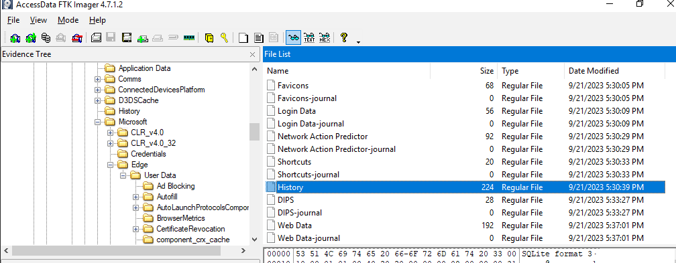Expand the CertificateRevocation folder node

tap(135, 229)
